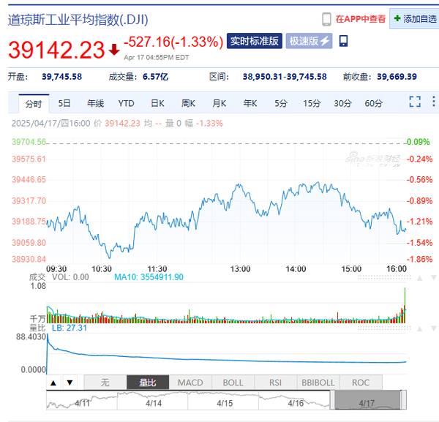Enable the BBIBOLL indicator
Viewport: 439px width, 422px height.
(318, 383)
